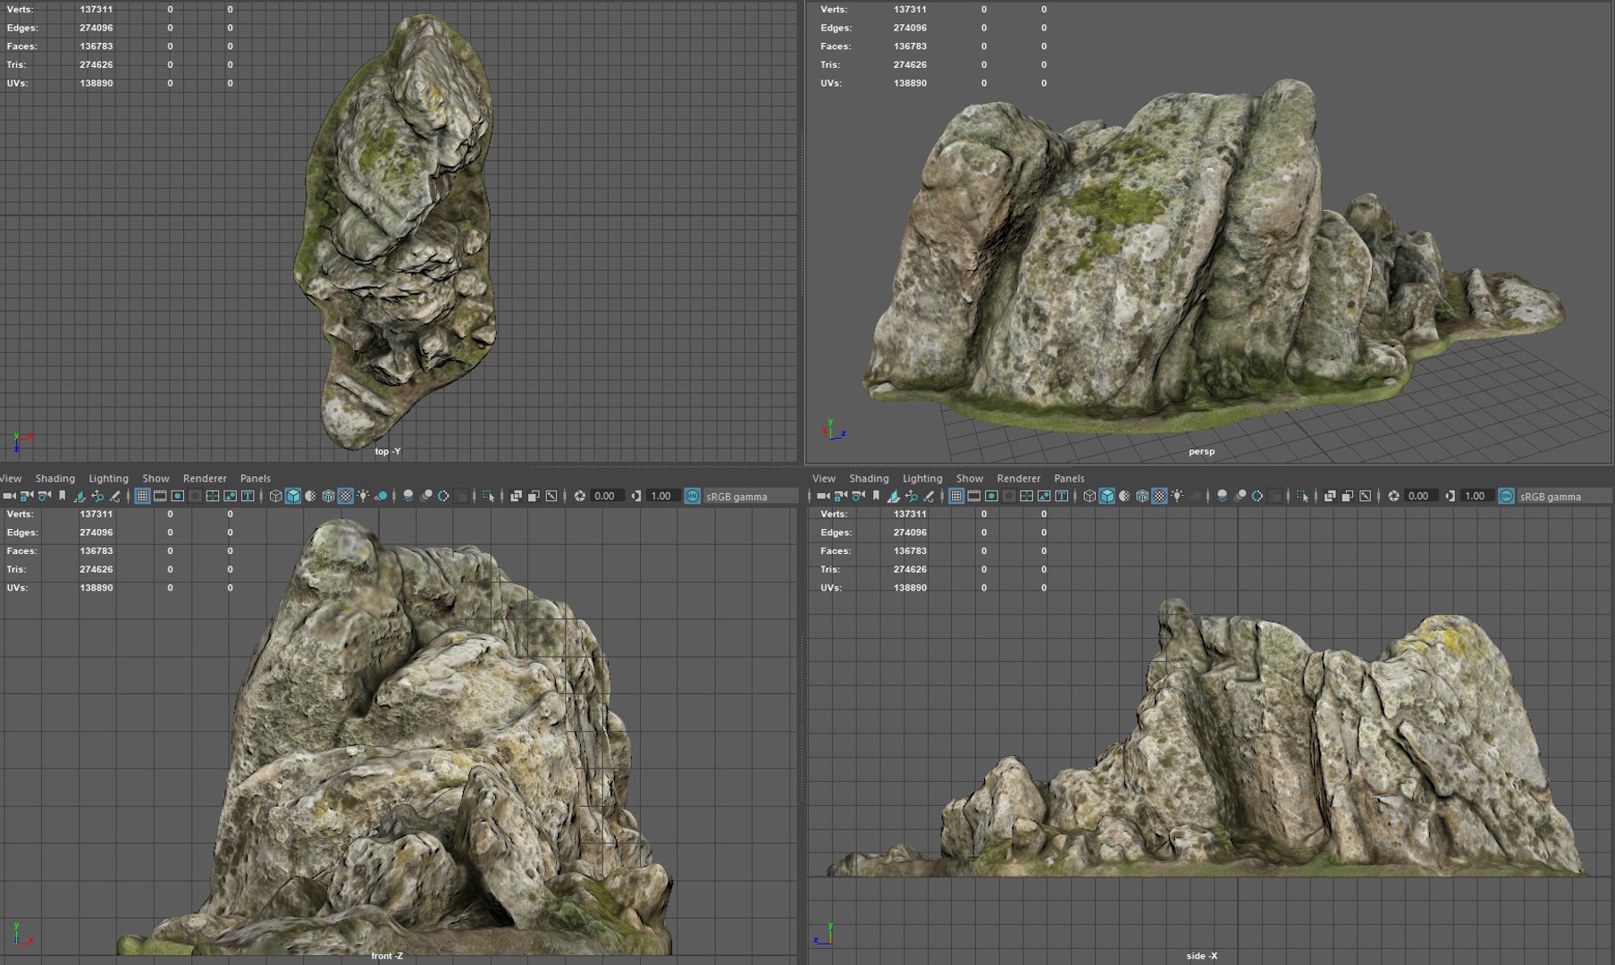Open Lighting menu in front panel
The width and height of the screenshot is (1615, 965).
click(108, 478)
